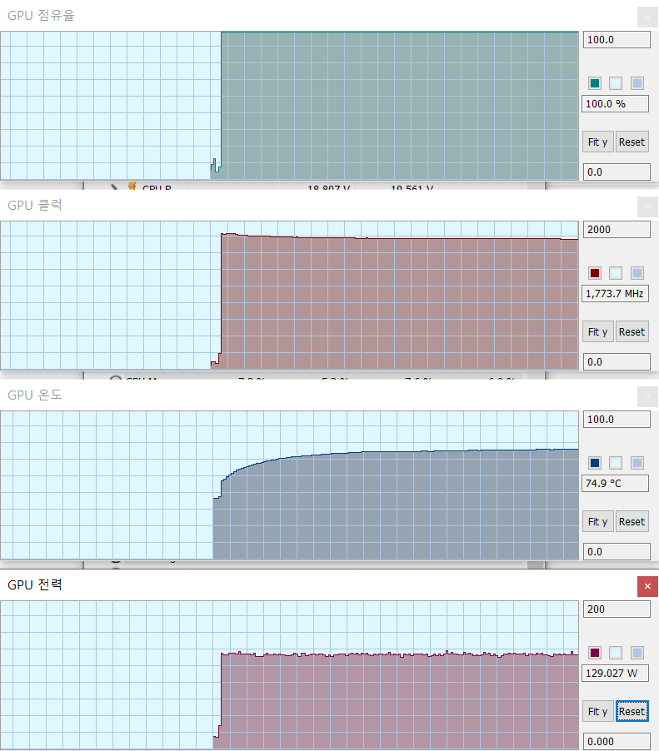Edit max value 100.0 in GPU 점유율
This screenshot has width=659, height=751.
[x=617, y=40]
